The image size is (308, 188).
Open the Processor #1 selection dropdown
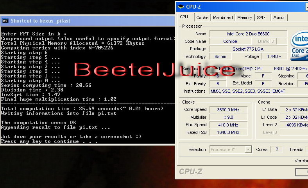(231, 149)
